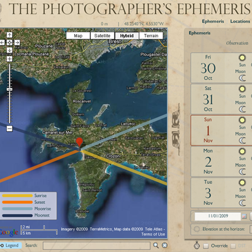Pan the map up with the arrow

(9, 35)
